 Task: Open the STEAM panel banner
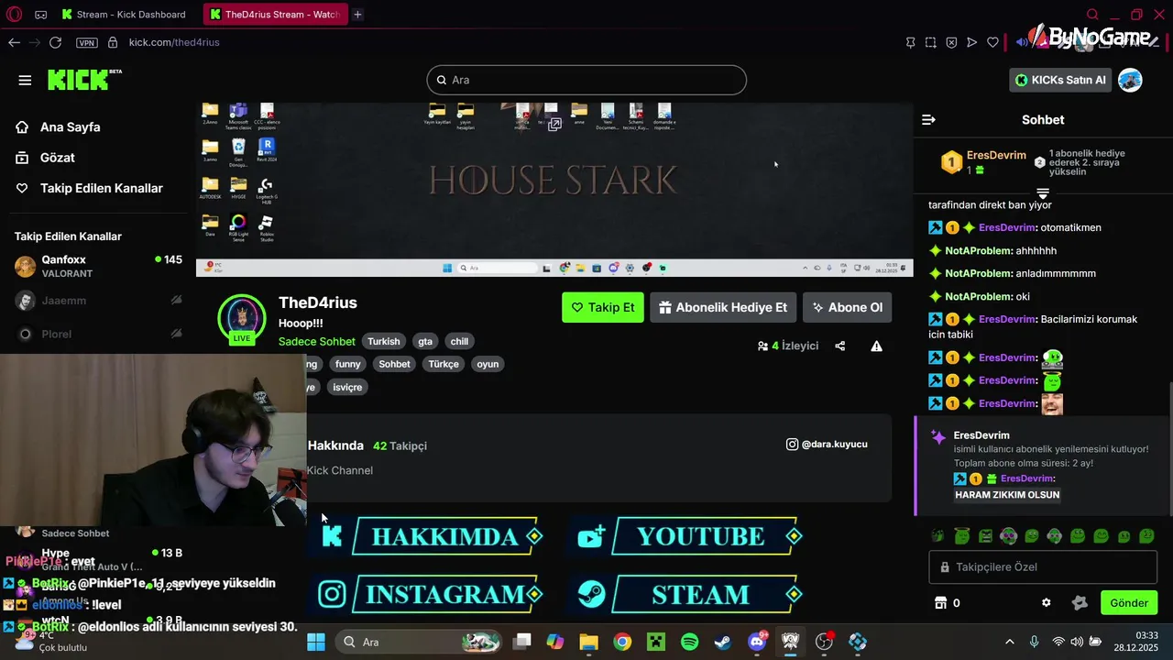coord(690,595)
